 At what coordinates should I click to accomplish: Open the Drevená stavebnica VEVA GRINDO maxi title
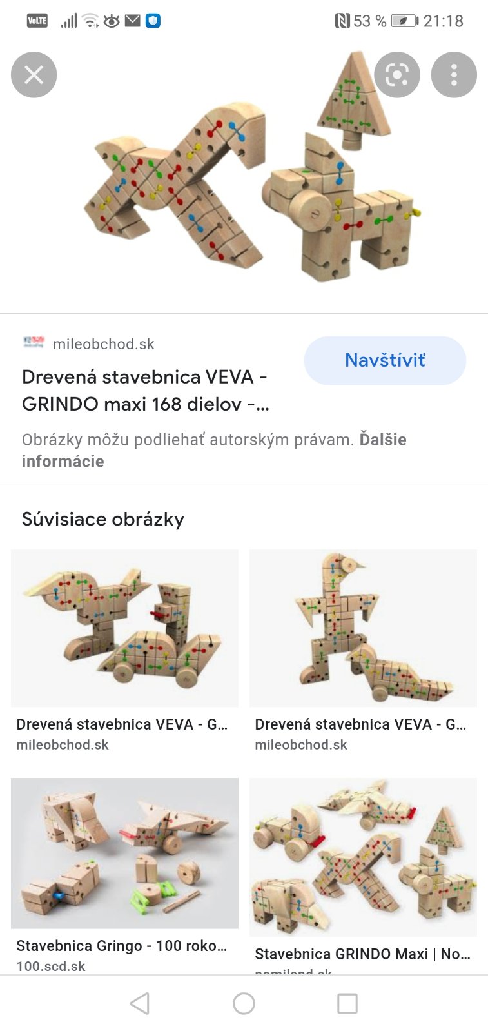pos(145,390)
